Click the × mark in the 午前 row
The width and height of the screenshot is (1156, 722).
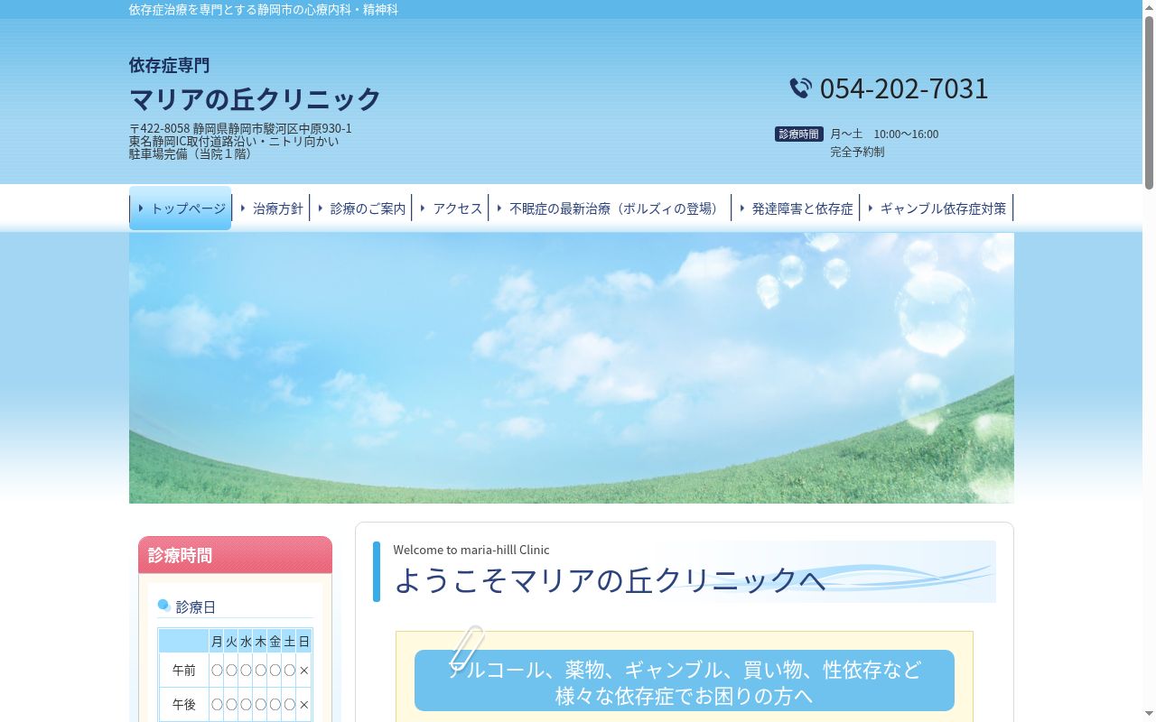(304, 671)
